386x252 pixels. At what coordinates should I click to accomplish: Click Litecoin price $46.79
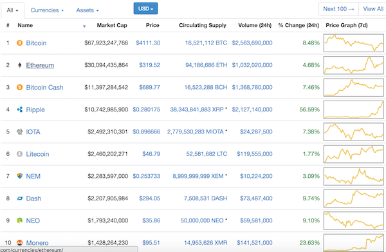tap(151, 154)
